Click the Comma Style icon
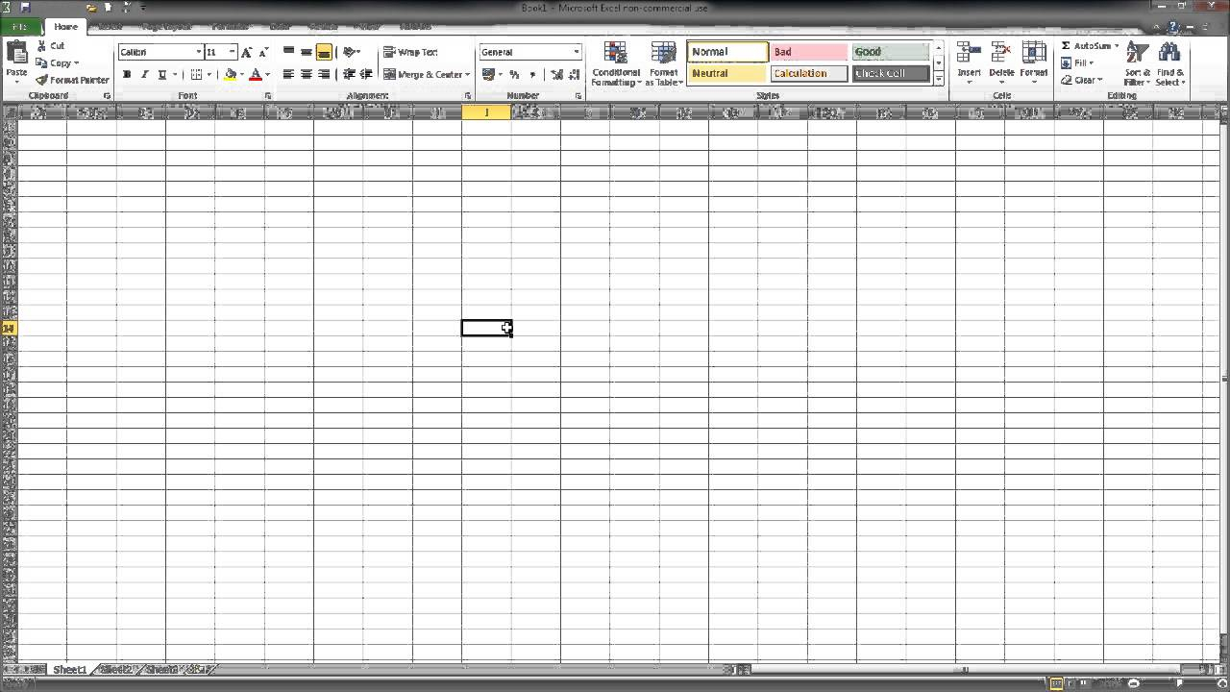 (x=532, y=74)
